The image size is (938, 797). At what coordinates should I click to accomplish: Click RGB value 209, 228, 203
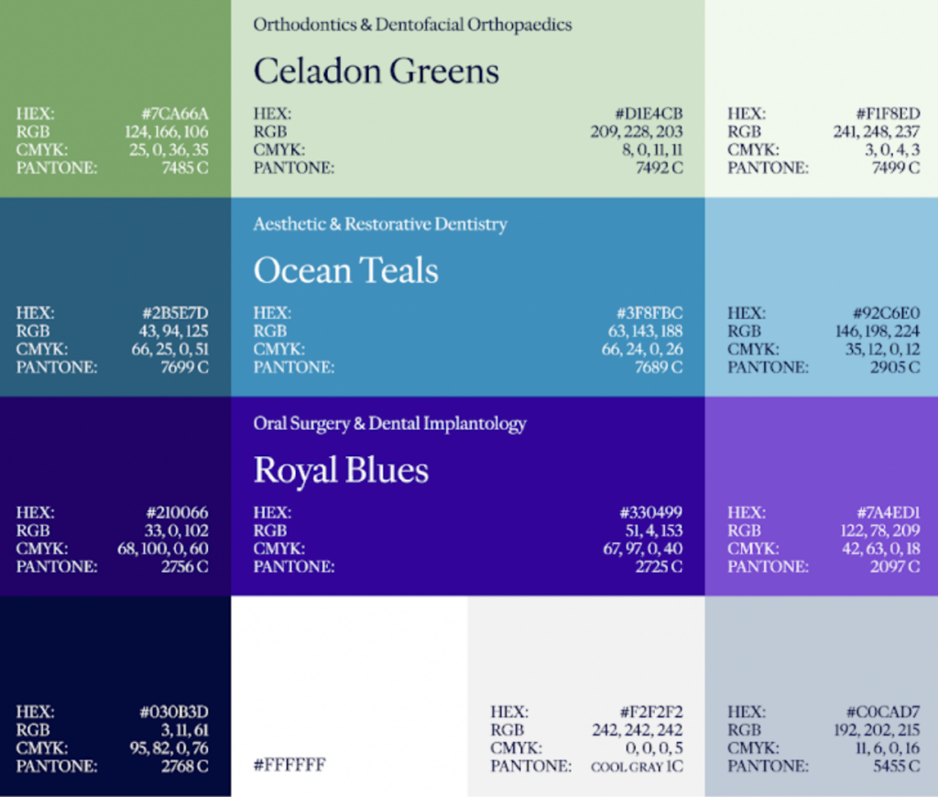point(637,132)
